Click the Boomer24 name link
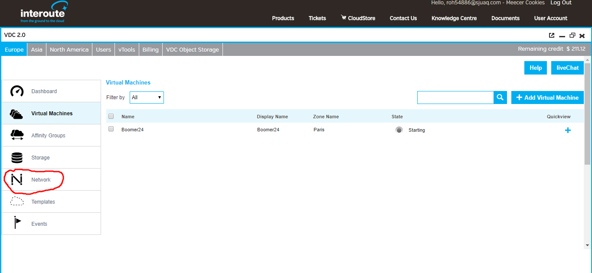Viewport: 592px width, 273px height. [x=132, y=130]
